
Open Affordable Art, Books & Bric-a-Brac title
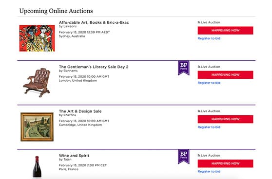pyautogui.click(x=94, y=22)
